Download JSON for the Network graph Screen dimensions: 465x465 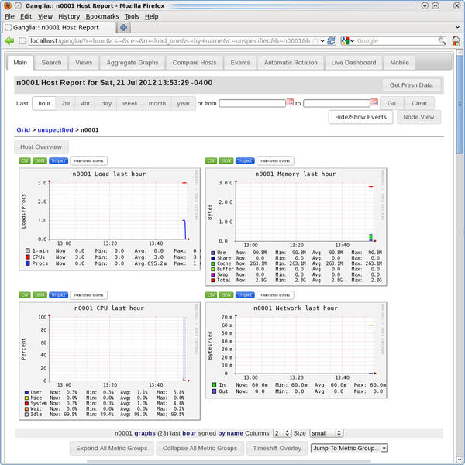click(x=226, y=295)
